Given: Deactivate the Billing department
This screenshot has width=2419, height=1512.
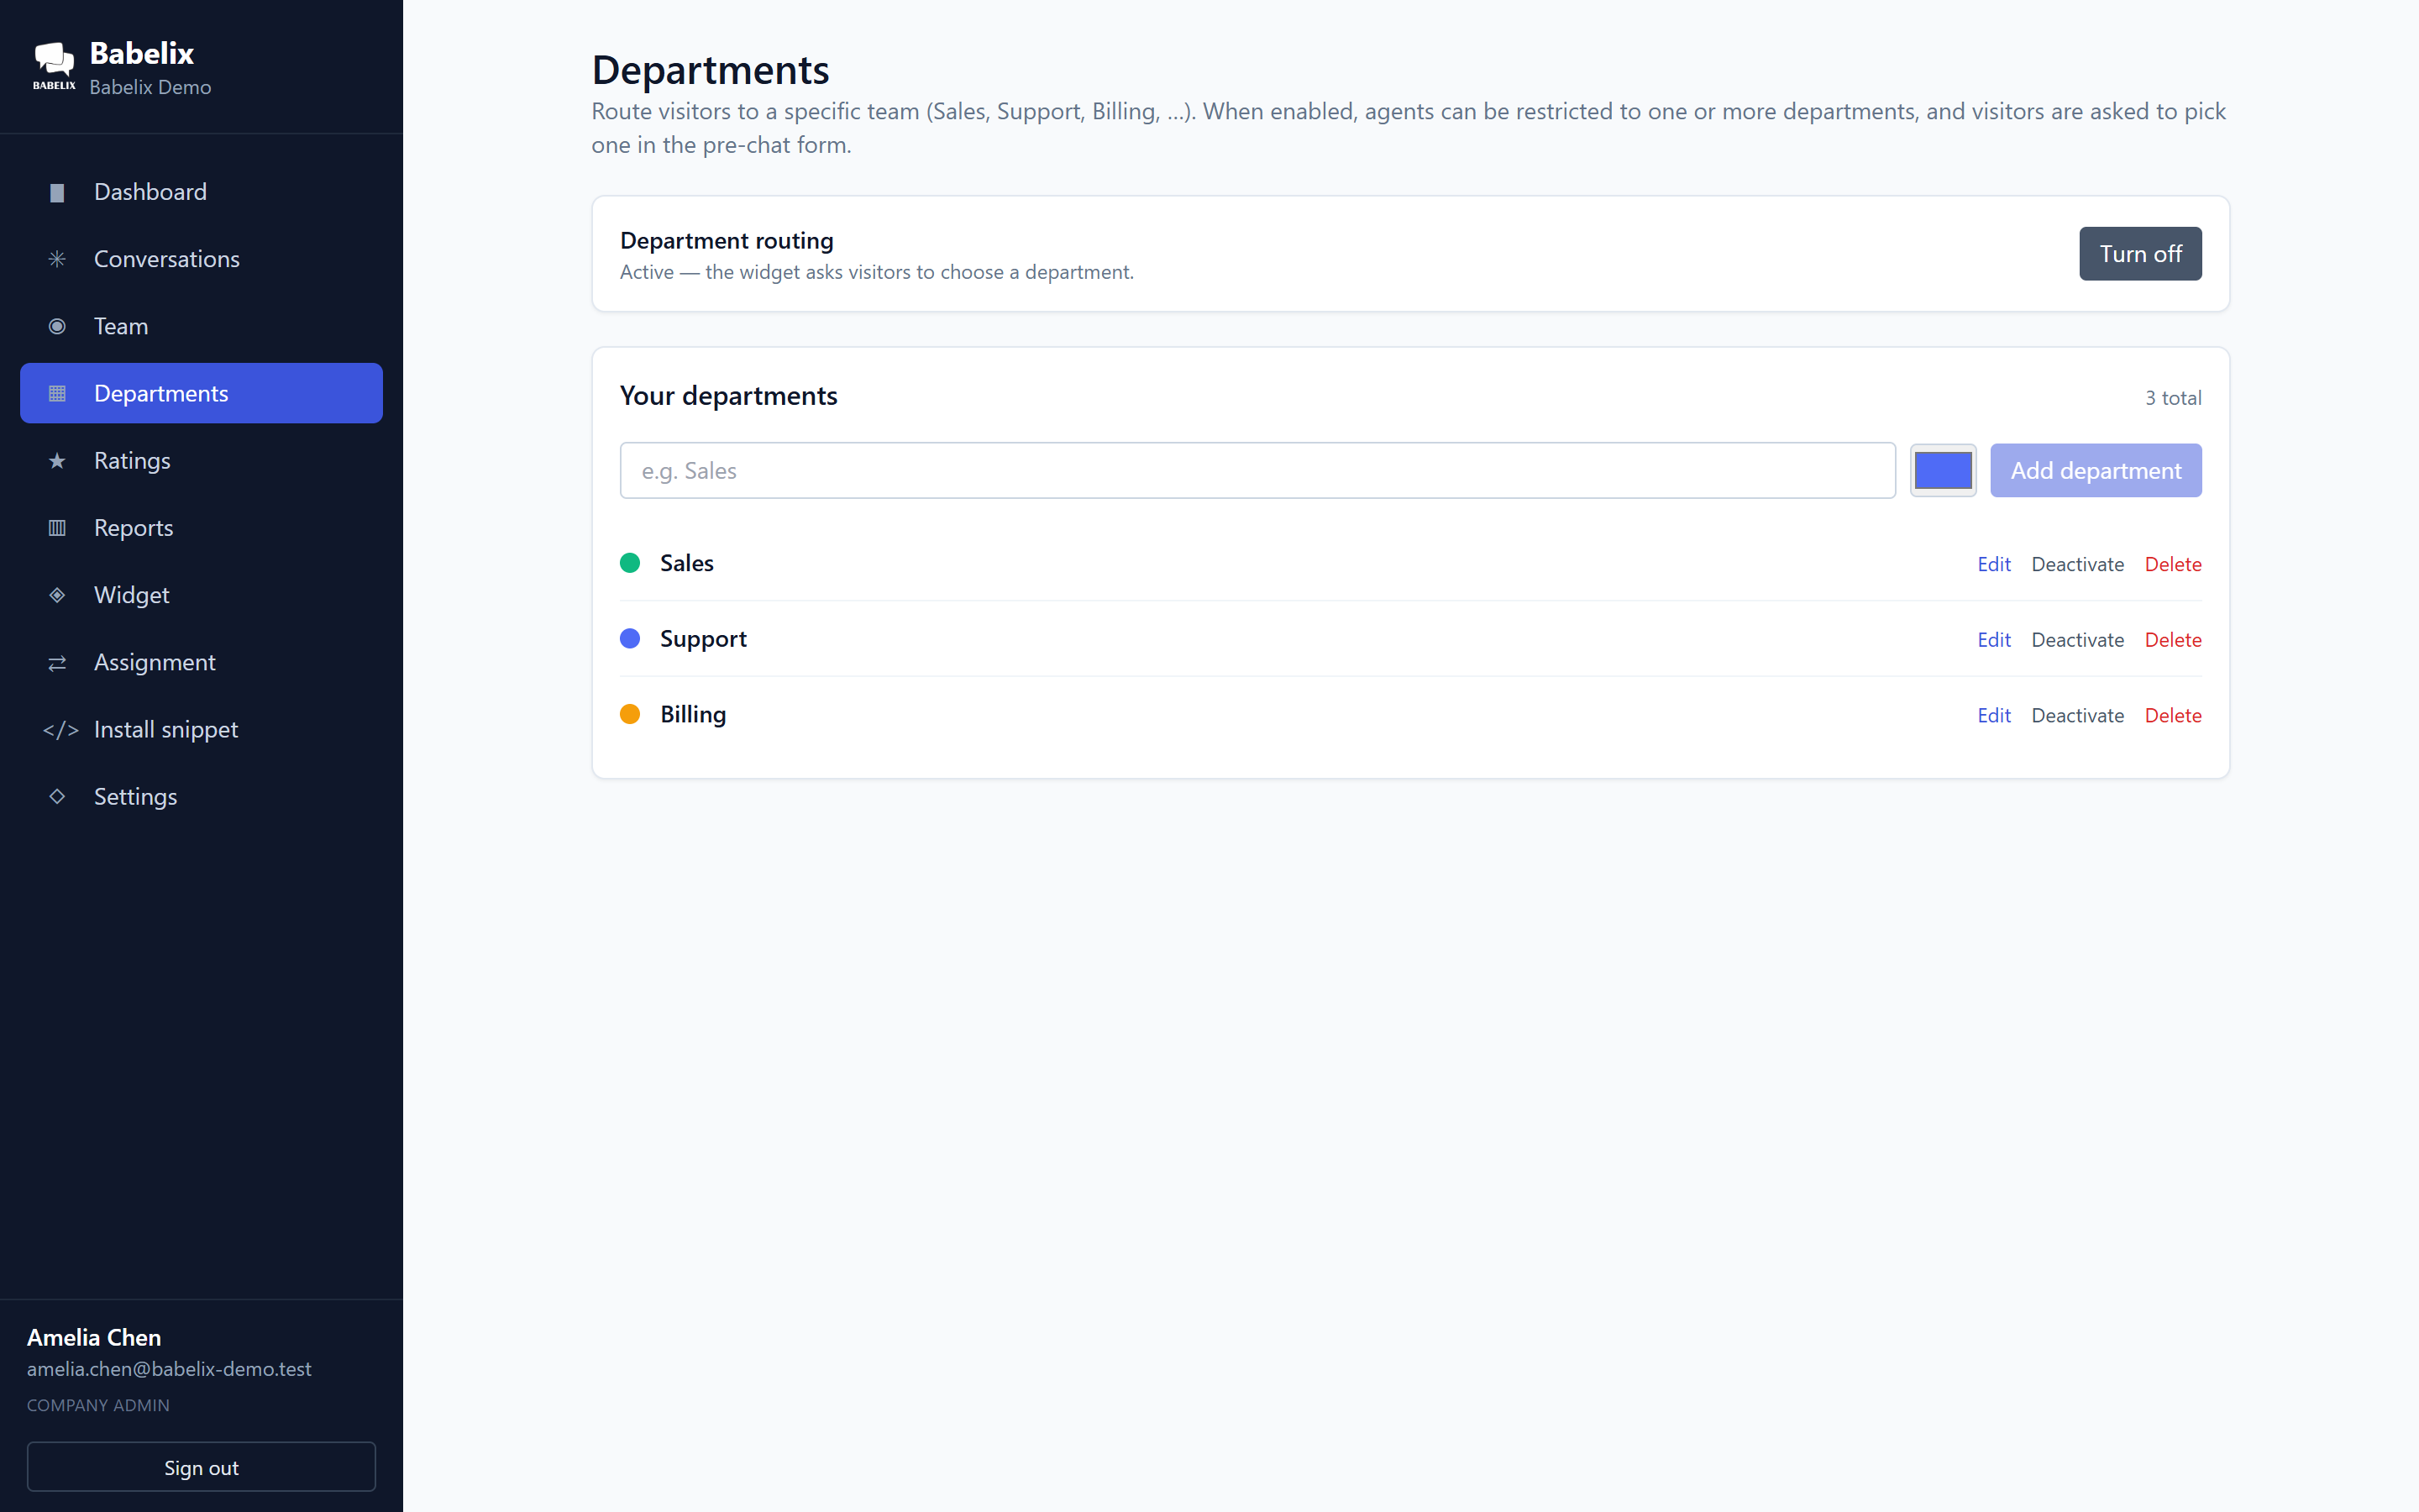Looking at the screenshot, I should coord(2077,715).
